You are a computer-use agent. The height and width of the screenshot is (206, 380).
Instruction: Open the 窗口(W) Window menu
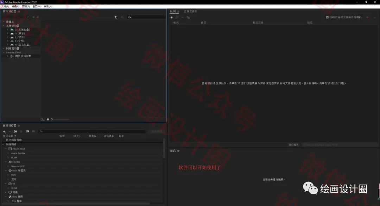pyautogui.click(x=37, y=7)
